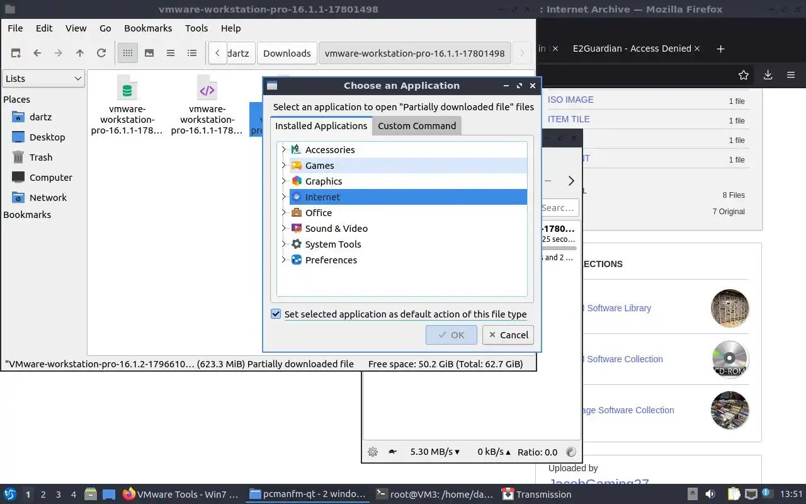Go forward in the file manager
The height and width of the screenshot is (504, 806).
[59, 53]
